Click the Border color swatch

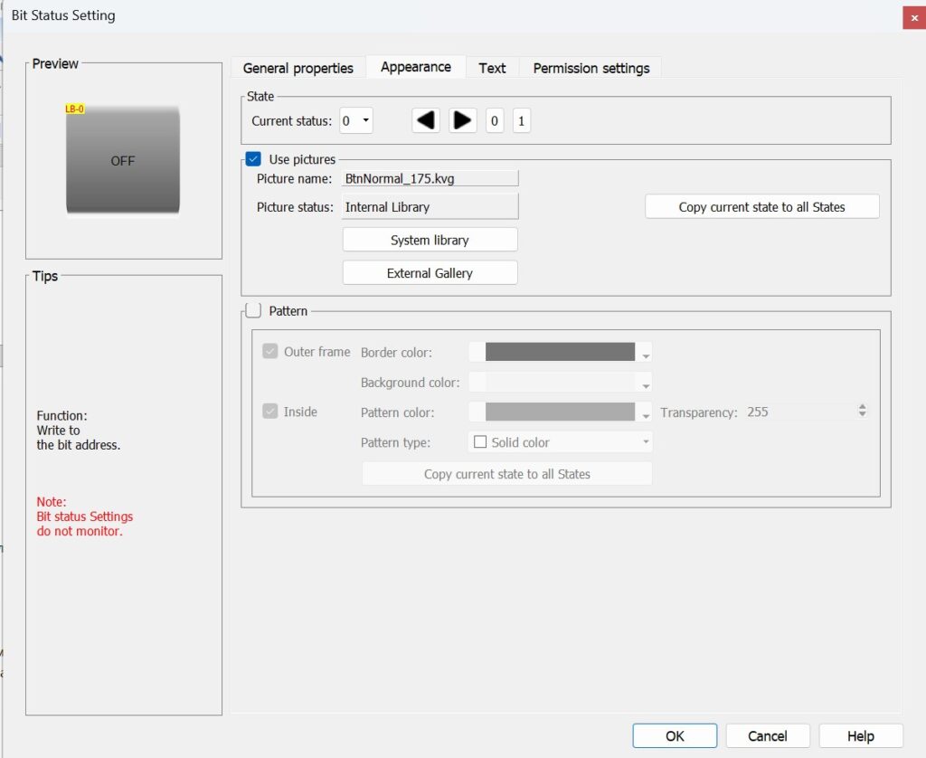[x=560, y=352]
